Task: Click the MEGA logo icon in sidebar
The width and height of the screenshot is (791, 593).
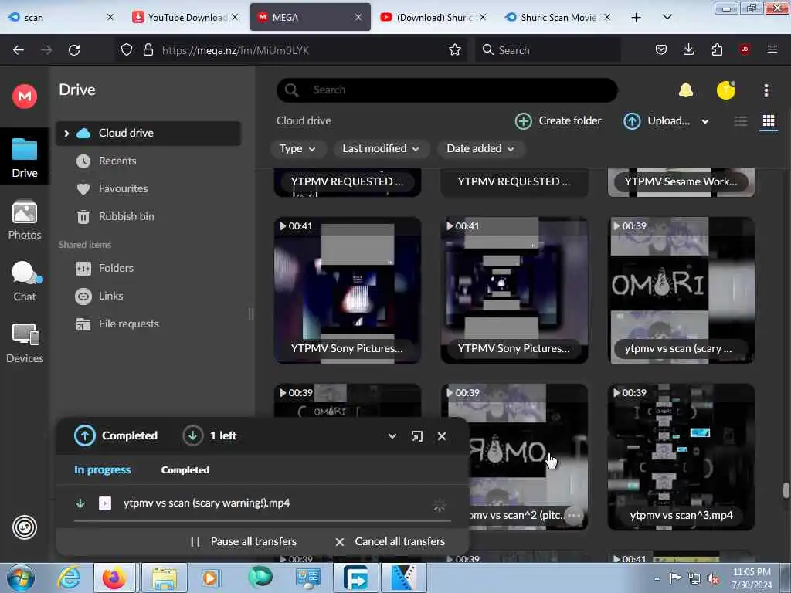Action: (x=24, y=96)
